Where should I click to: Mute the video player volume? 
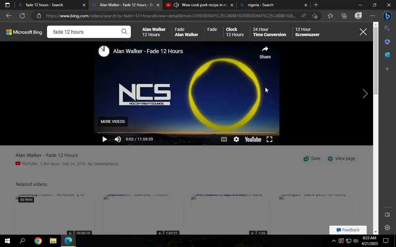click(x=118, y=139)
